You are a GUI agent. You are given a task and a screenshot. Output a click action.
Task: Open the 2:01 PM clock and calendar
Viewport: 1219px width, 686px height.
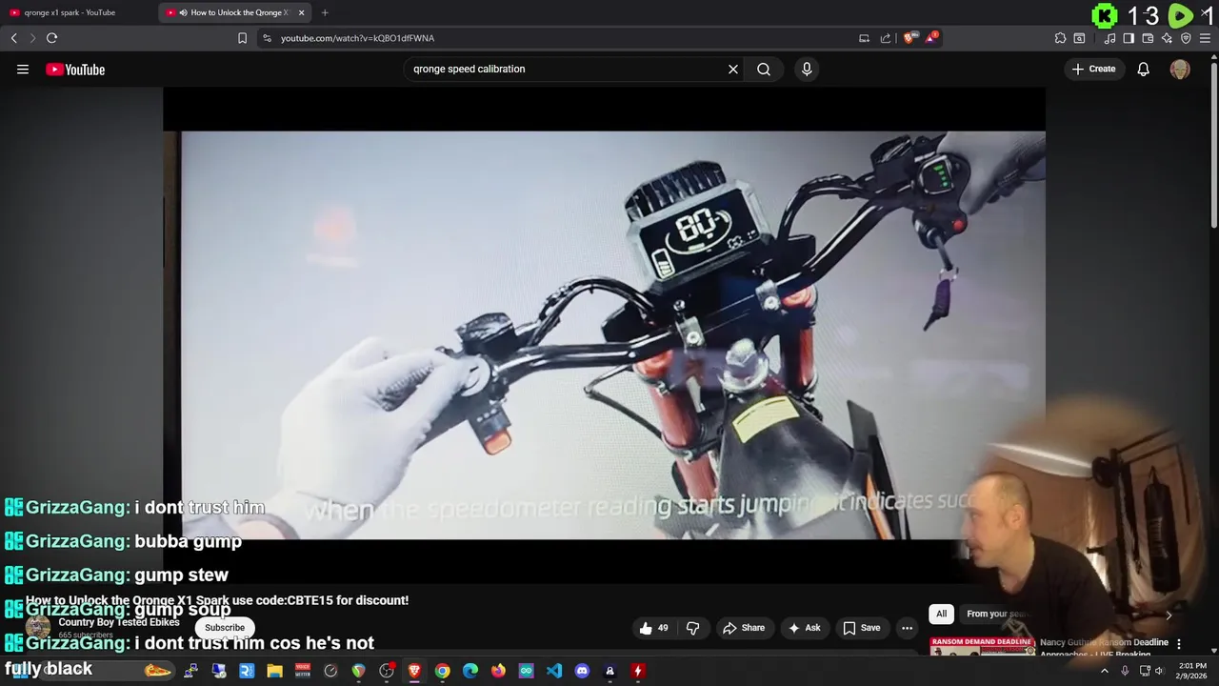[1192, 671]
